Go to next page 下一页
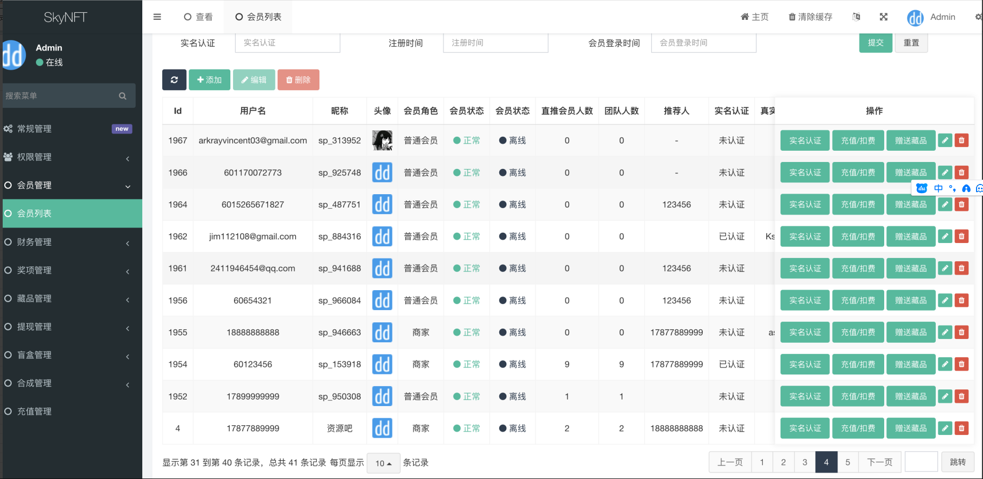This screenshot has width=983, height=479. pyautogui.click(x=880, y=462)
